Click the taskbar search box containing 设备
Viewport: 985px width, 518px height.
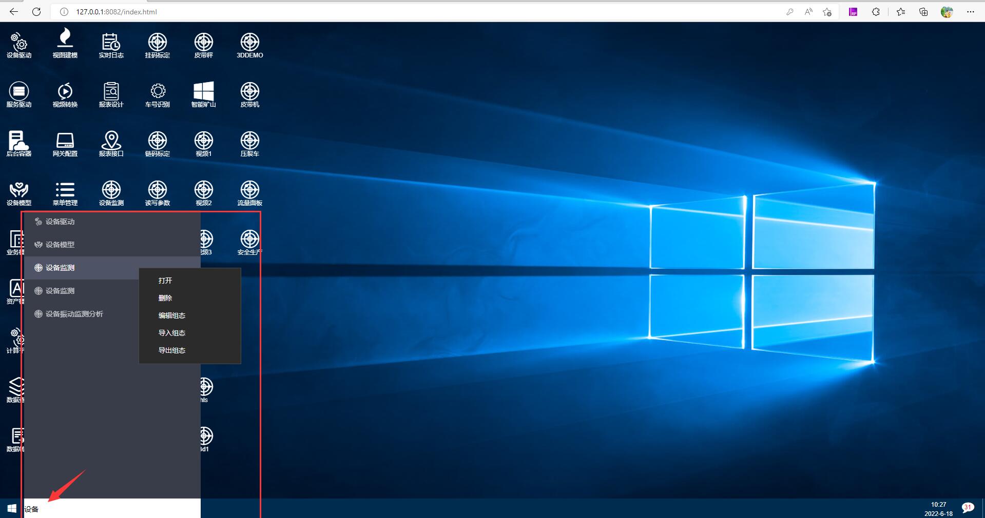(x=112, y=509)
